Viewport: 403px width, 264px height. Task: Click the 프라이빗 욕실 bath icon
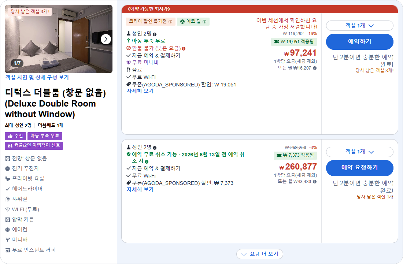pos(8,179)
